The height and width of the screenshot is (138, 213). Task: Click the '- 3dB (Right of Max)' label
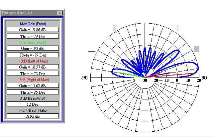[33, 80]
